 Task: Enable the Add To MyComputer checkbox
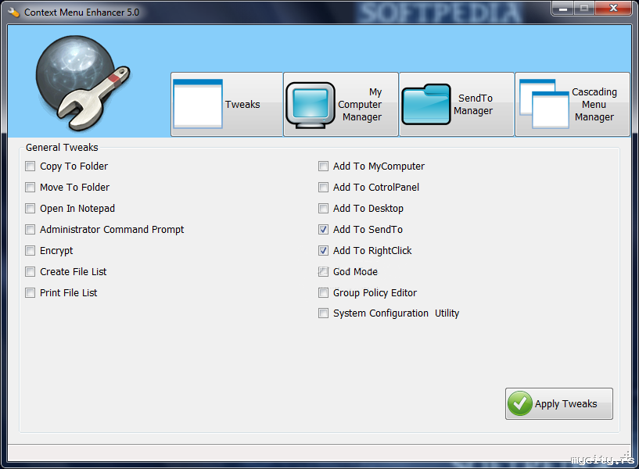coord(323,166)
